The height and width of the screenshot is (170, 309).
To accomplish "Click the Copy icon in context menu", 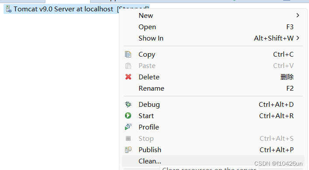I will [x=128, y=54].
